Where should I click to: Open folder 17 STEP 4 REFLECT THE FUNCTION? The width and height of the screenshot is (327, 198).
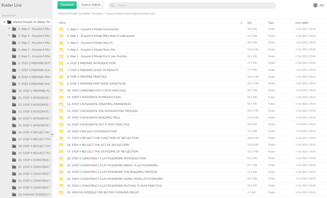(103, 138)
